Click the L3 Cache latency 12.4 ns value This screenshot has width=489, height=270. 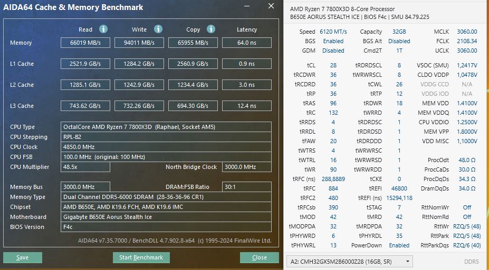247,106
